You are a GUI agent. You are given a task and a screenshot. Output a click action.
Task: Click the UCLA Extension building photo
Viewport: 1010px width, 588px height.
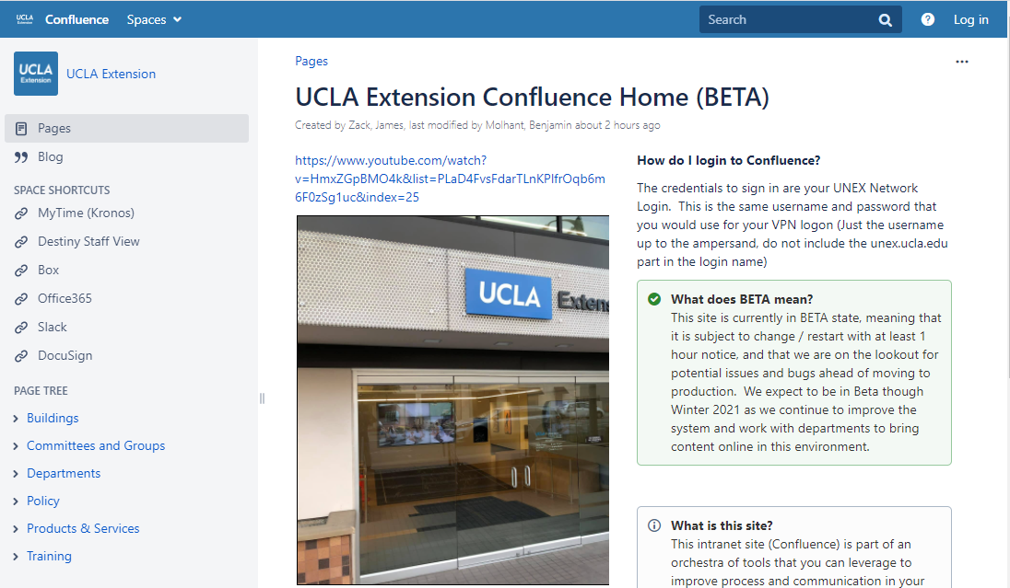(x=452, y=400)
